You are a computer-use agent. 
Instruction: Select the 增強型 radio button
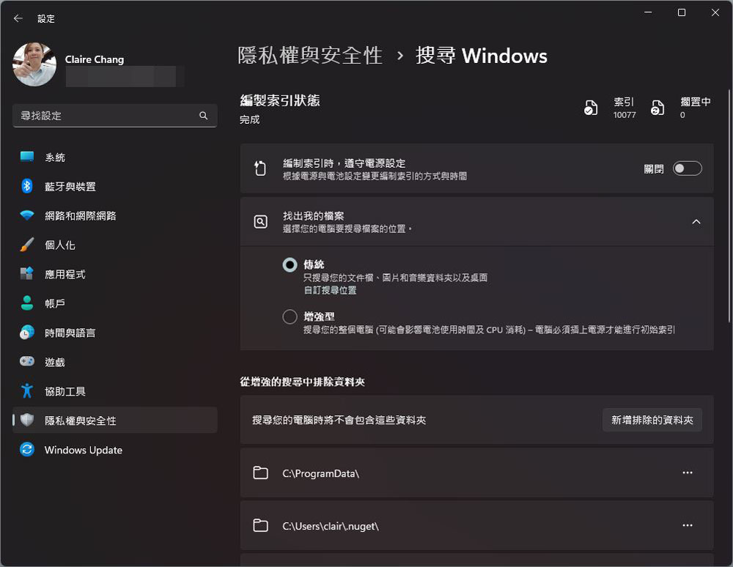click(x=290, y=316)
